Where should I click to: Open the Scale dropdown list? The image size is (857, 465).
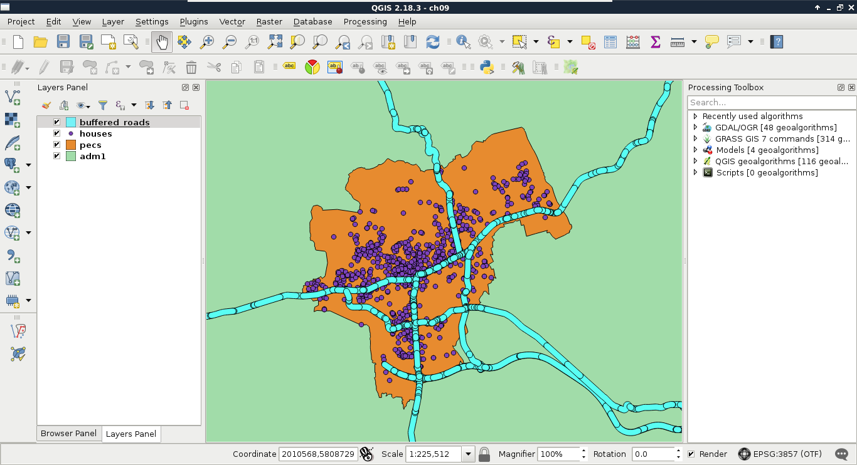[468, 454]
